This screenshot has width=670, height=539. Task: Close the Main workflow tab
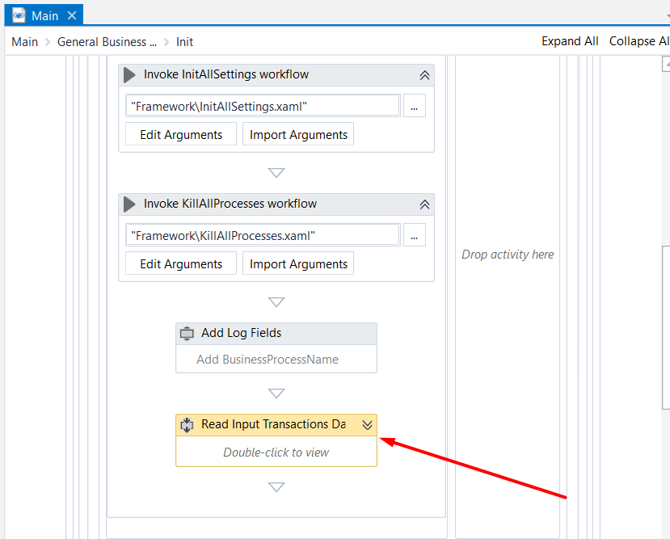[x=72, y=15]
